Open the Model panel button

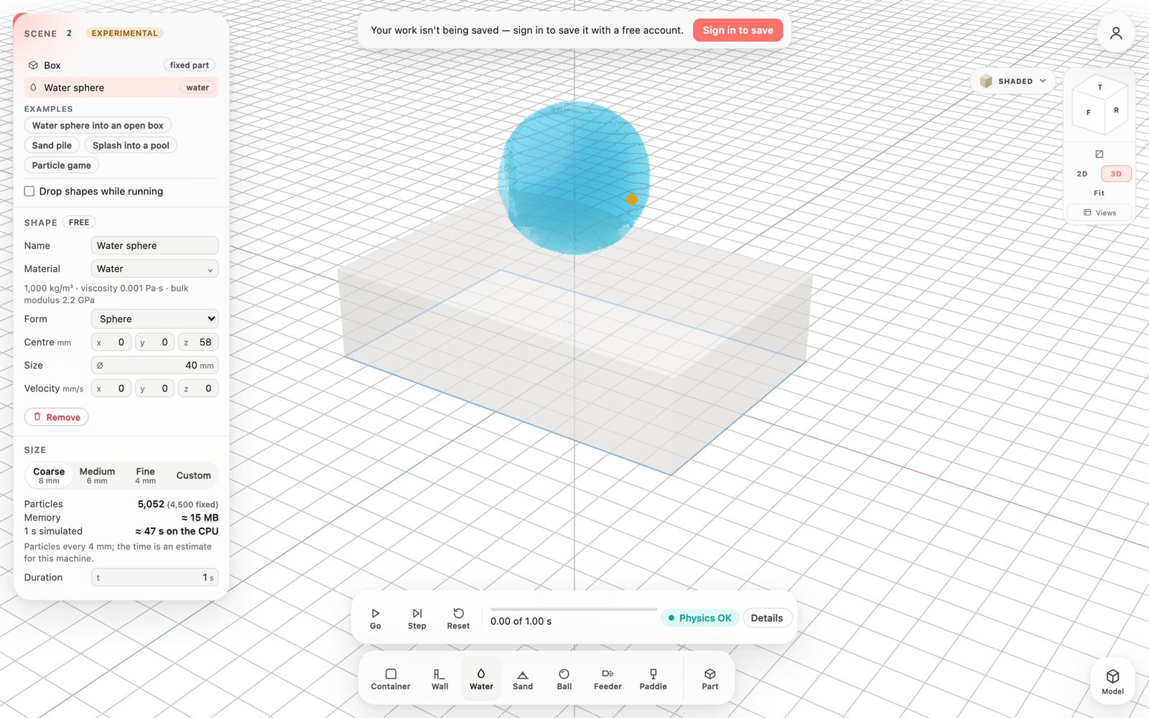[x=1112, y=681]
